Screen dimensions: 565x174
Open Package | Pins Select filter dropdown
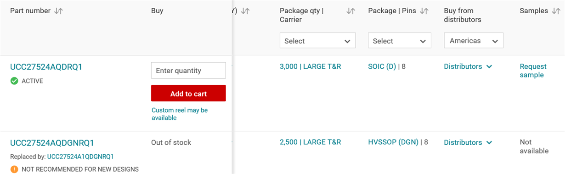coord(400,41)
